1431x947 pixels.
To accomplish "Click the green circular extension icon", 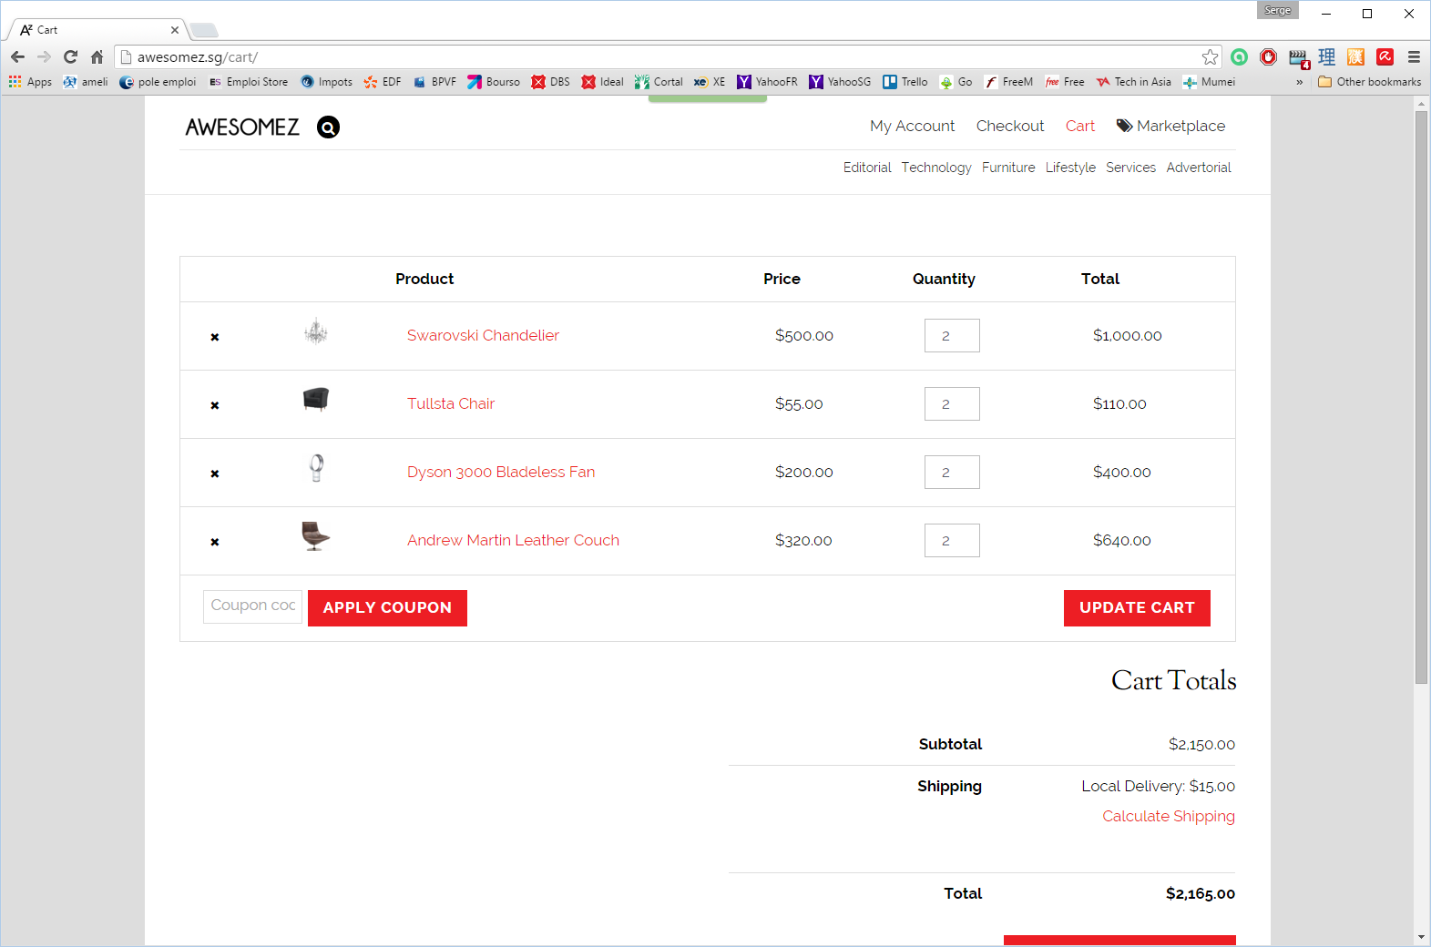I will (x=1239, y=56).
